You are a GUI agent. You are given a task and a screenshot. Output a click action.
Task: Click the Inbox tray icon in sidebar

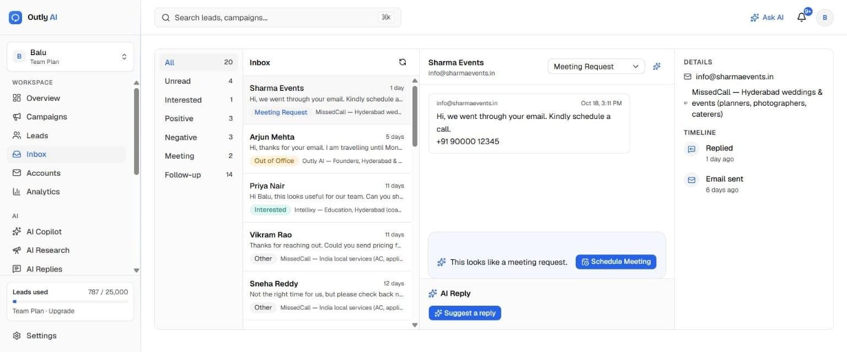coord(17,154)
